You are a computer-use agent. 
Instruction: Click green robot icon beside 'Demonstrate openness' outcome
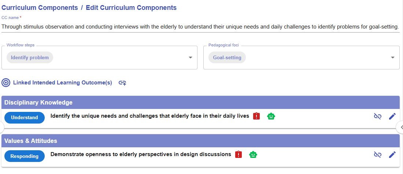click(x=253, y=155)
